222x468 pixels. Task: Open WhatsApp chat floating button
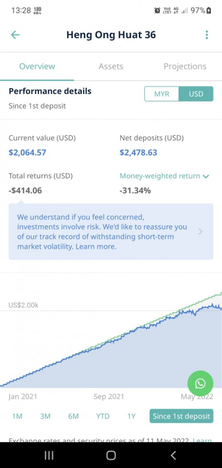[x=200, y=383]
